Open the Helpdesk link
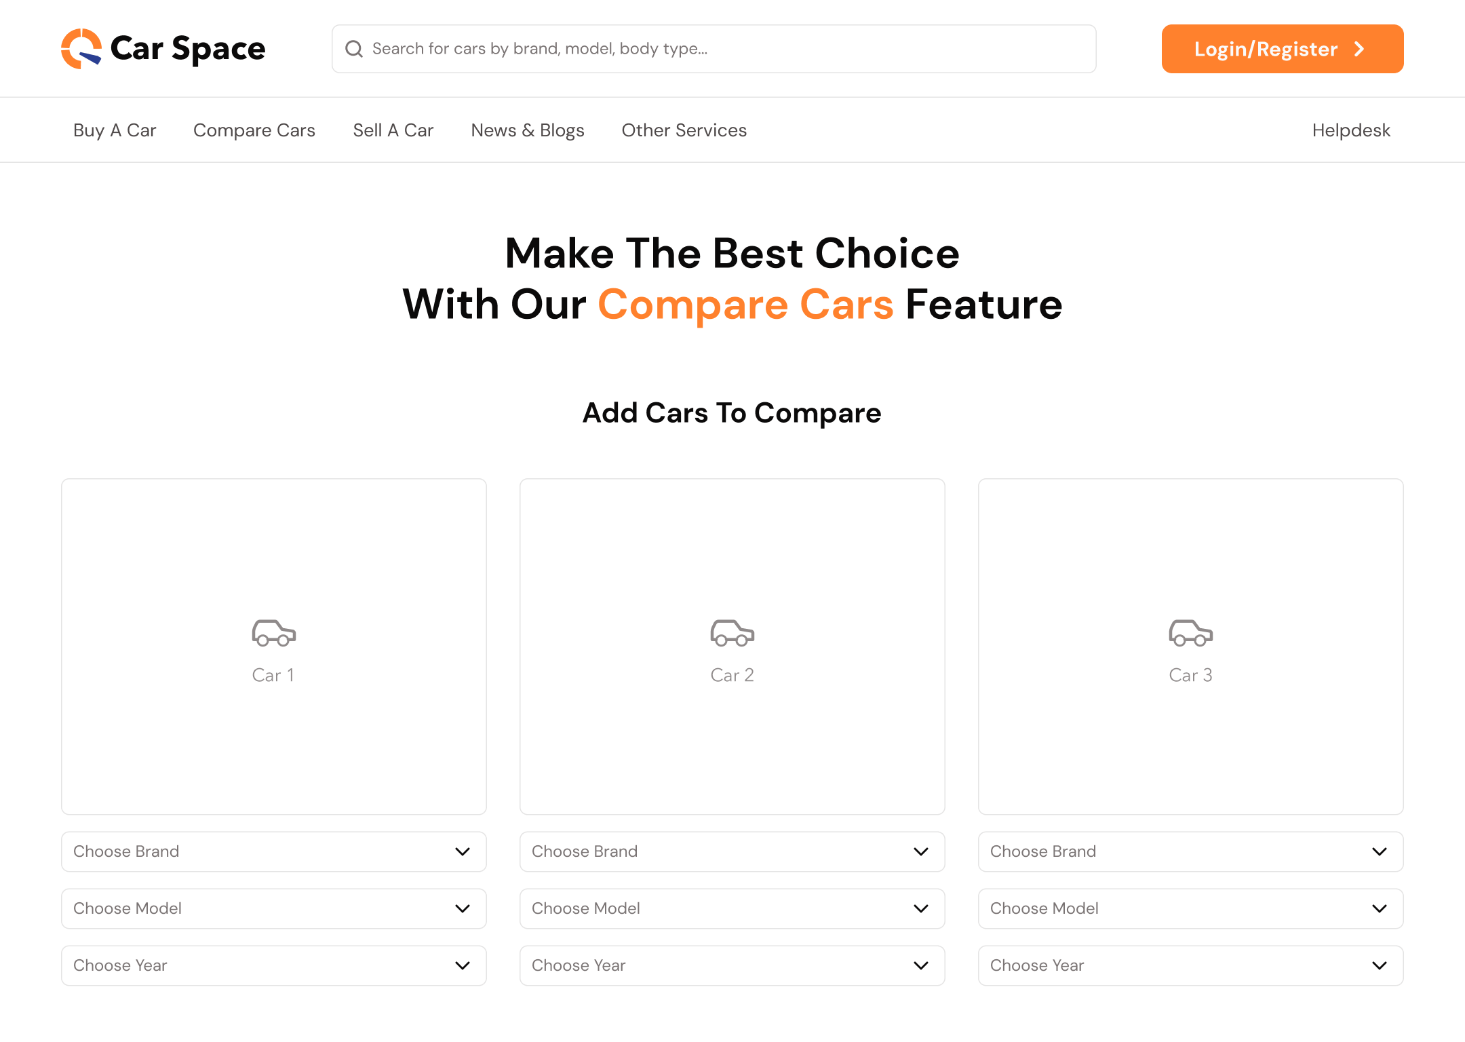This screenshot has height=1042, width=1465. [1351, 130]
